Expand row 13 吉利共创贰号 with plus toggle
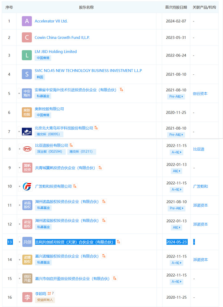223x307 pixels. [19, 242]
